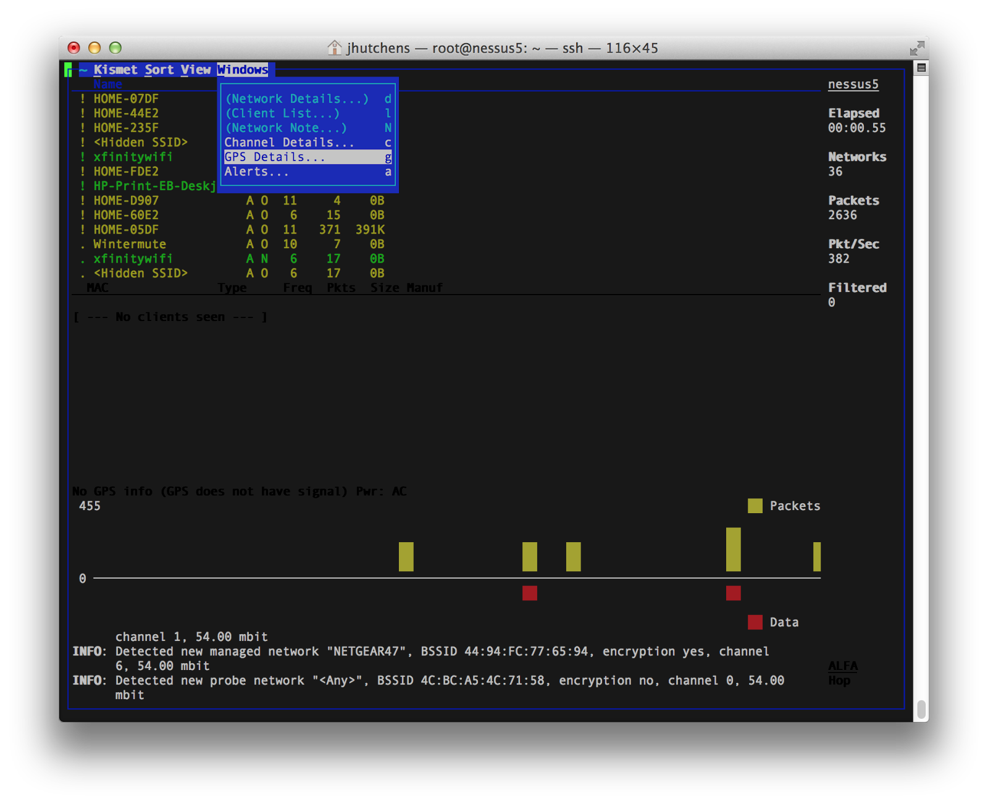Click the Elapsed time value 00:00.55

coord(857,128)
